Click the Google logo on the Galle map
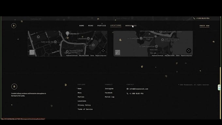 point(153,53)
